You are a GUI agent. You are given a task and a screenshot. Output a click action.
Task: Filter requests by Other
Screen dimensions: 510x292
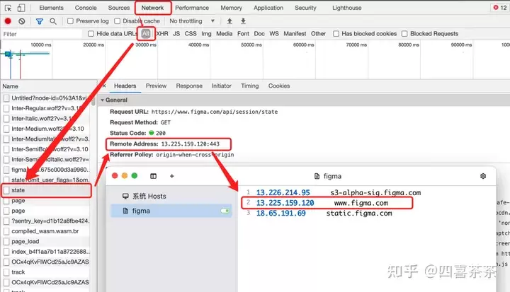(318, 34)
